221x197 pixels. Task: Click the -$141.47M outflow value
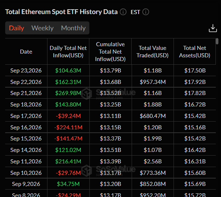tap(68, 139)
